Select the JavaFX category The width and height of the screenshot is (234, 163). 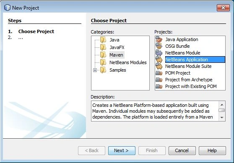(x=117, y=47)
